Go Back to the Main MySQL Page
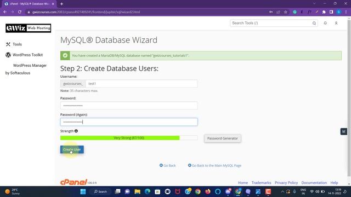This screenshot has width=351, height=197. pos(214,165)
